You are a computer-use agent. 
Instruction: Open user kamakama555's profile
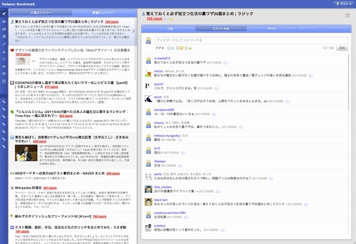[x=164, y=109]
